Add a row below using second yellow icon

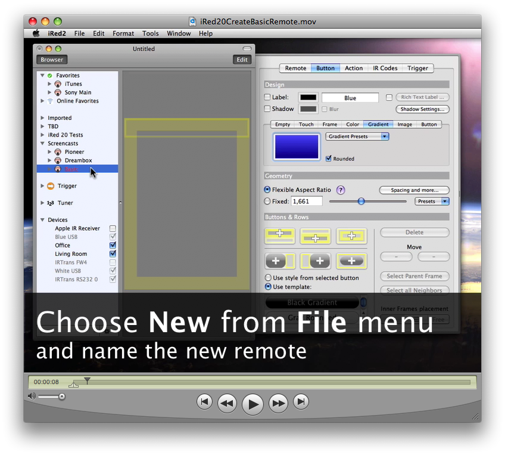pyautogui.click(x=315, y=236)
